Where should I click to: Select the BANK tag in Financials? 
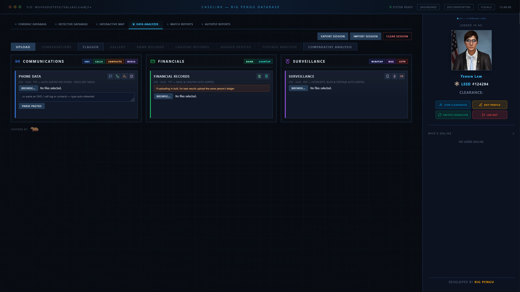pos(250,62)
